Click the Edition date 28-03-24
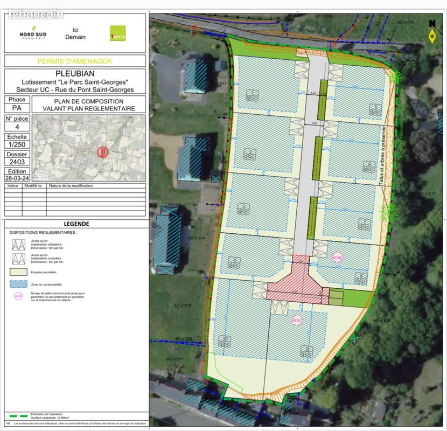Image resolution: width=447 pixels, height=431 pixels. click(17, 178)
